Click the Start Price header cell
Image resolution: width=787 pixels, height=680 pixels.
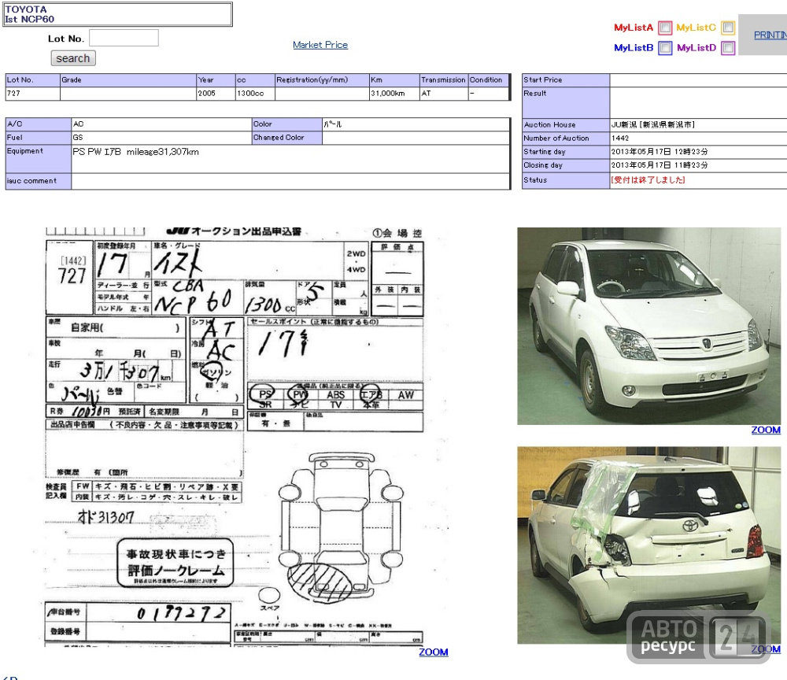tap(566, 80)
